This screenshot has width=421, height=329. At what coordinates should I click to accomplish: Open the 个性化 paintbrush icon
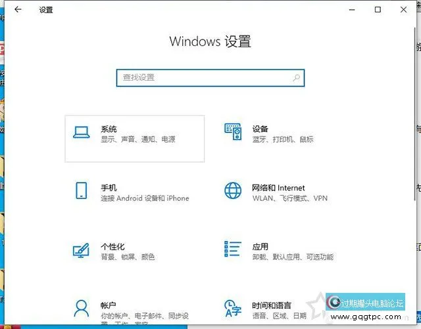[x=81, y=250]
